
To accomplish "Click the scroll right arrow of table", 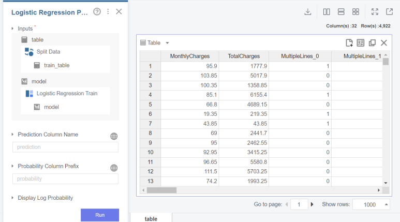I will [379, 190].
